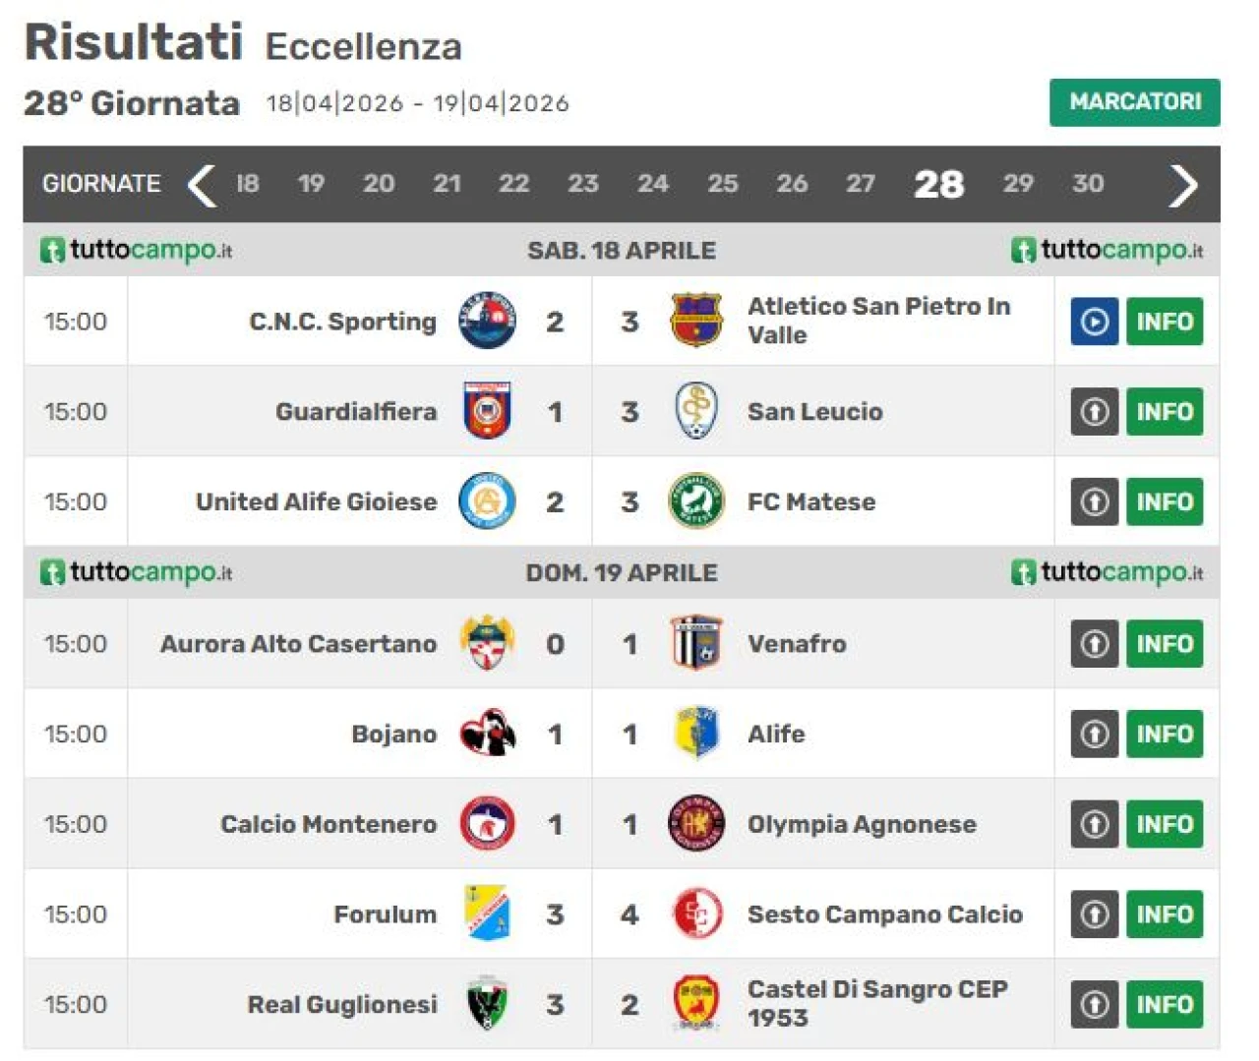Click FC Matese team crest
The height and width of the screenshot is (1061, 1259).
pos(696,501)
